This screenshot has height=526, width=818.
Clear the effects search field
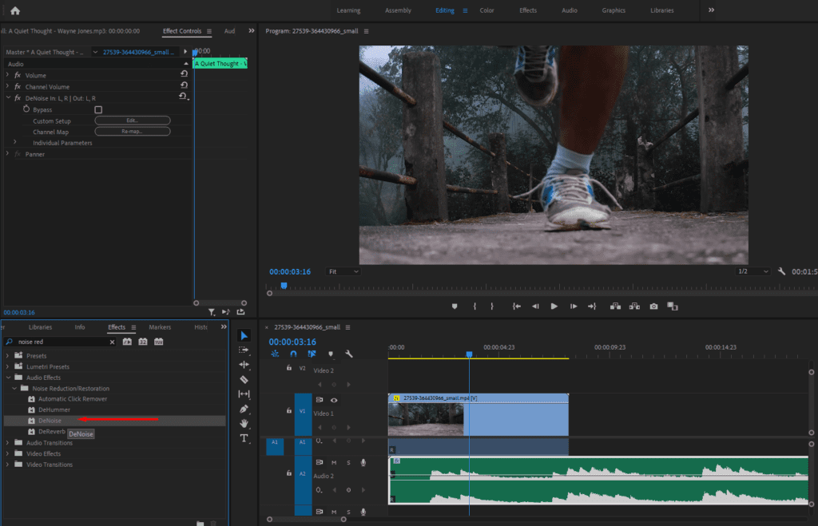(x=112, y=342)
